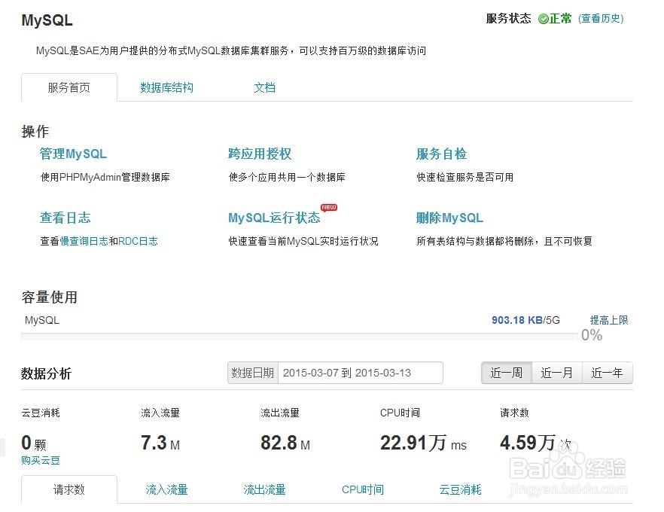Open the RDC日志 link
Image resolution: width=664 pixels, height=512 pixels.
138,242
